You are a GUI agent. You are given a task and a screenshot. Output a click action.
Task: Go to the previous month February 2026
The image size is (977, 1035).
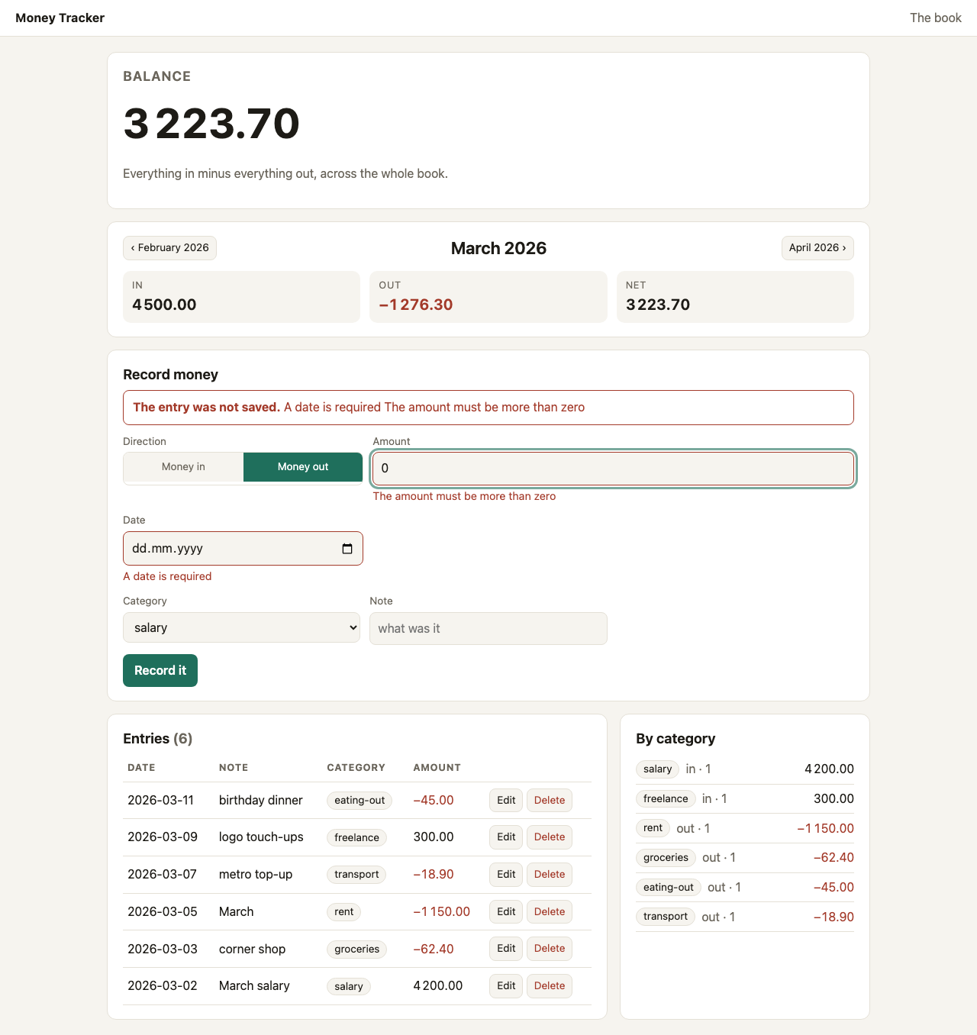(x=169, y=248)
